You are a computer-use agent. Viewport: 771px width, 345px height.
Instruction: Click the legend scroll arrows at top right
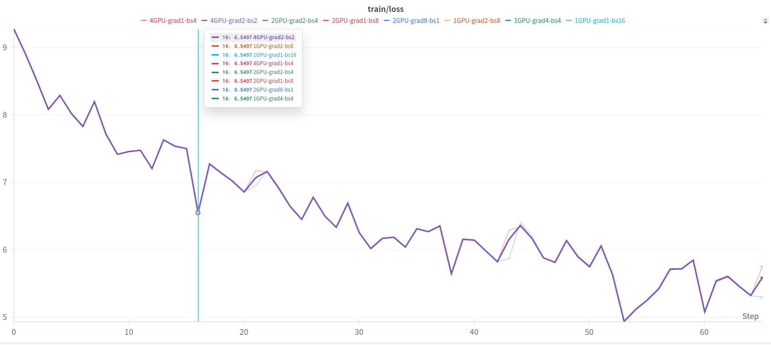point(765,21)
